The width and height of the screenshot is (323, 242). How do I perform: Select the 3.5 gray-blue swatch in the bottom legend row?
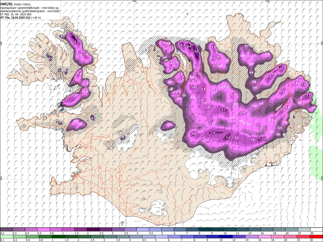[122, 236]
